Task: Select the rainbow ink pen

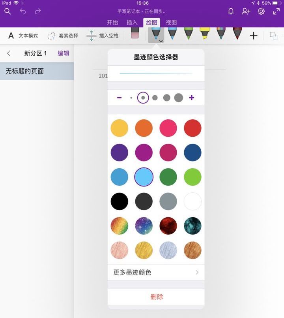Action: pyautogui.click(x=221, y=33)
